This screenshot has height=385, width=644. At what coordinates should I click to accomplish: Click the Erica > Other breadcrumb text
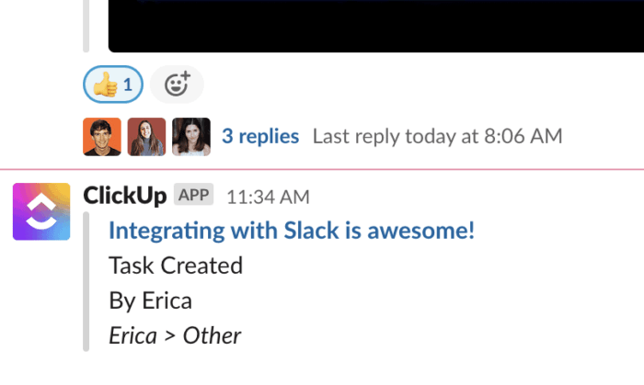click(175, 335)
